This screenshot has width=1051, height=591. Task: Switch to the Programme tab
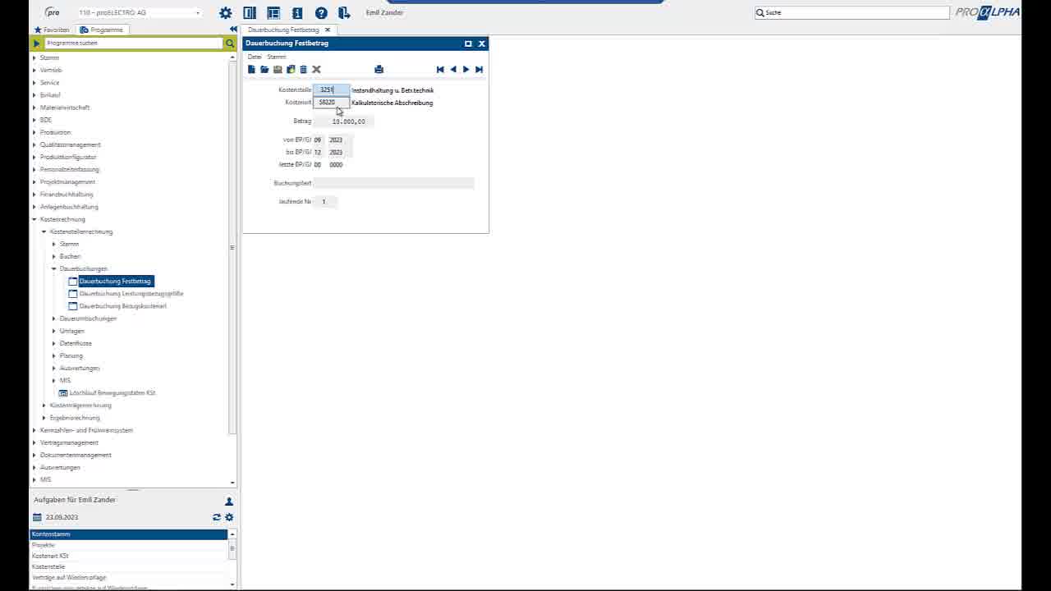pos(102,30)
